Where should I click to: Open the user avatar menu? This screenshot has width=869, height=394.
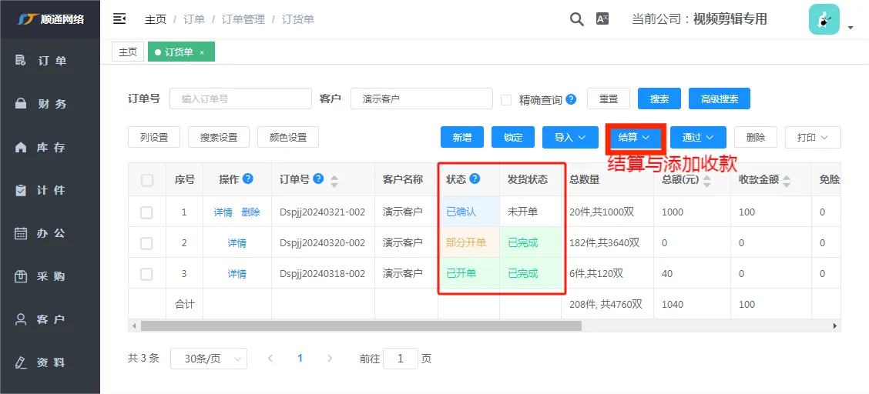click(x=824, y=19)
